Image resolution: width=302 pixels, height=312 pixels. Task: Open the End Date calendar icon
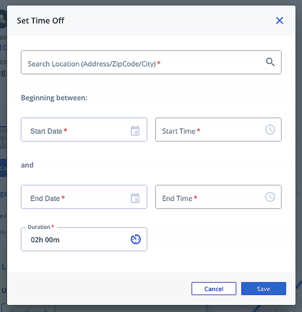pyautogui.click(x=135, y=198)
